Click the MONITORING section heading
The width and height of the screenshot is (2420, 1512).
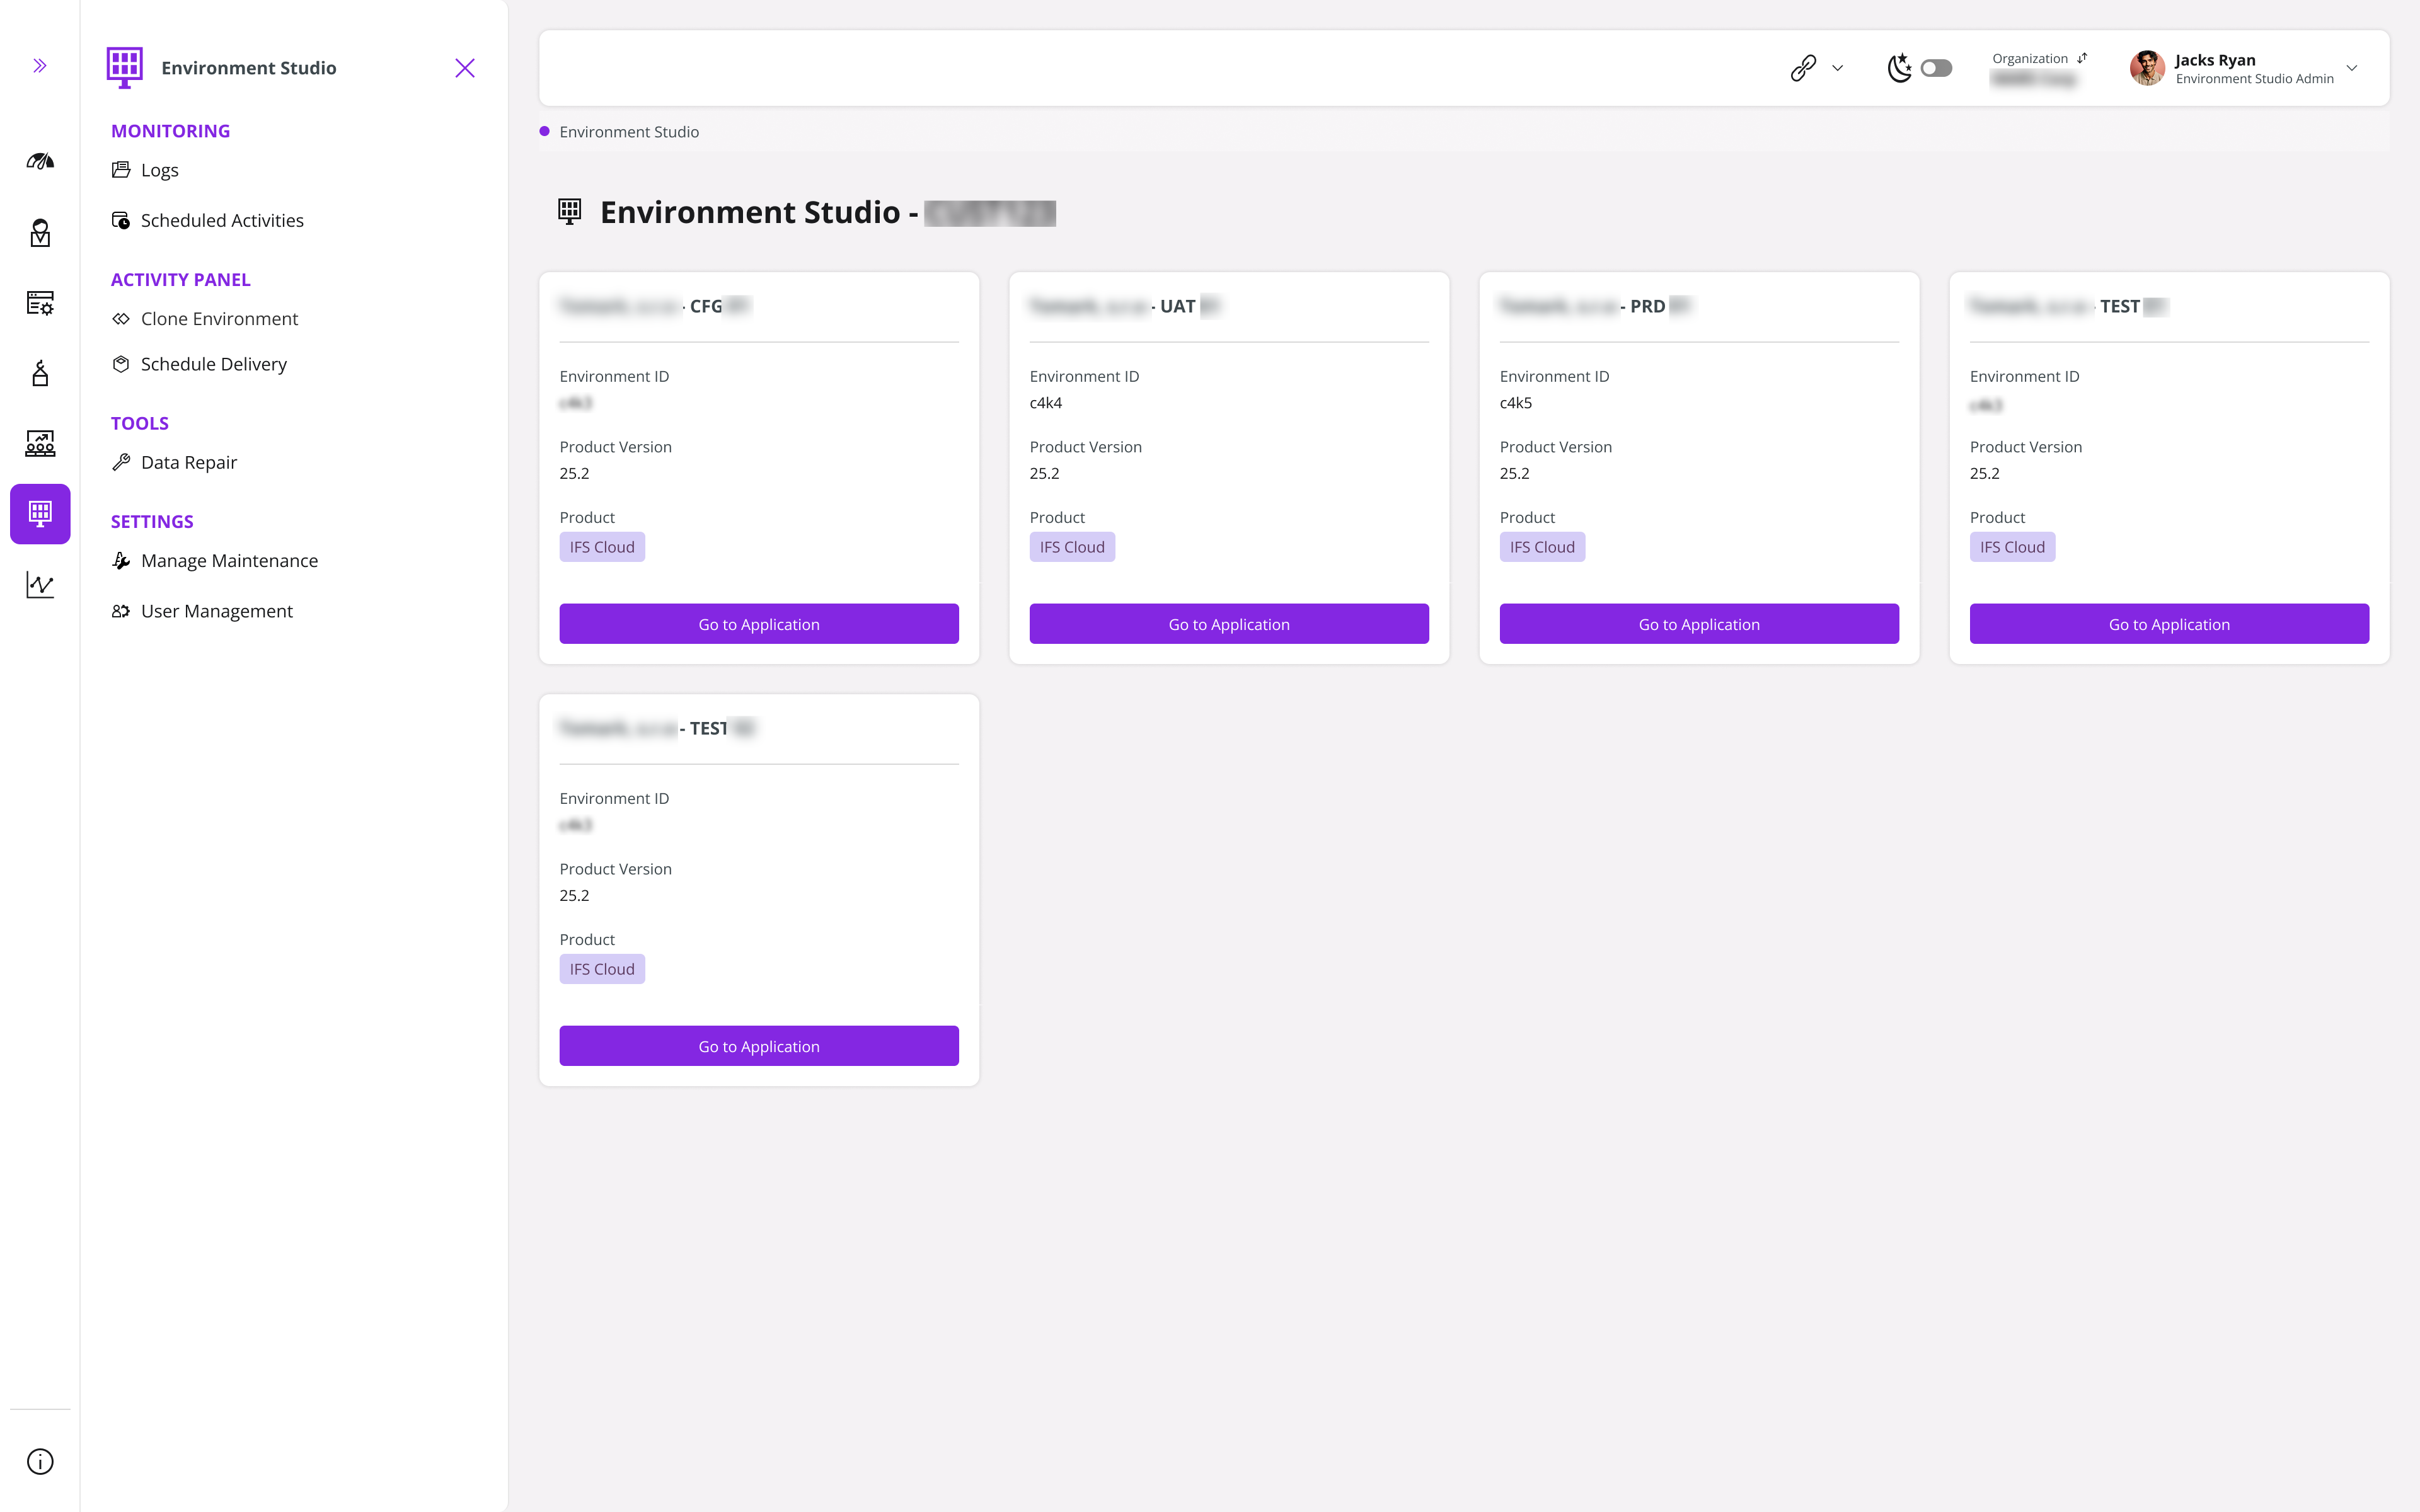170,131
